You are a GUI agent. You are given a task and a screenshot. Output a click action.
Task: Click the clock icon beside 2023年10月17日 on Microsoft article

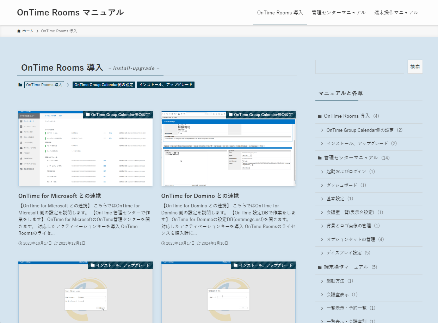click(x=20, y=243)
